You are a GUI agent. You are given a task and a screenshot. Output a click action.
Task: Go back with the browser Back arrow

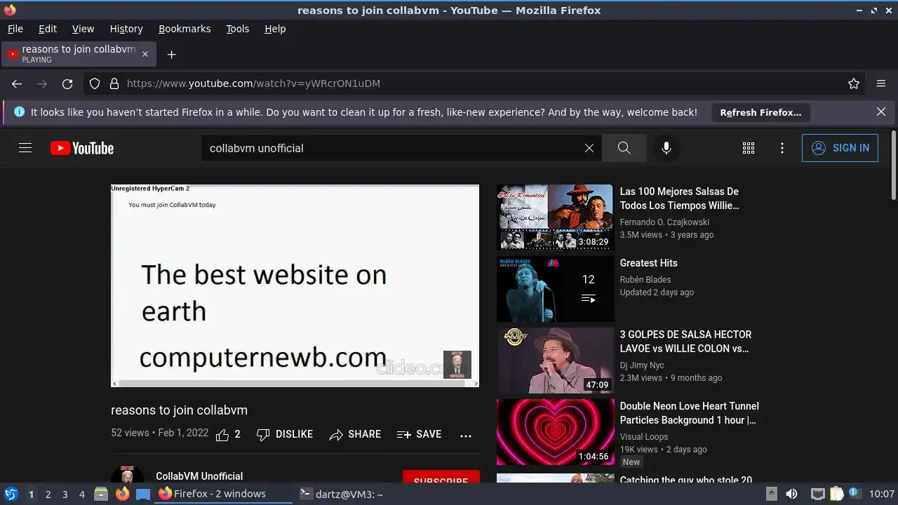[17, 83]
